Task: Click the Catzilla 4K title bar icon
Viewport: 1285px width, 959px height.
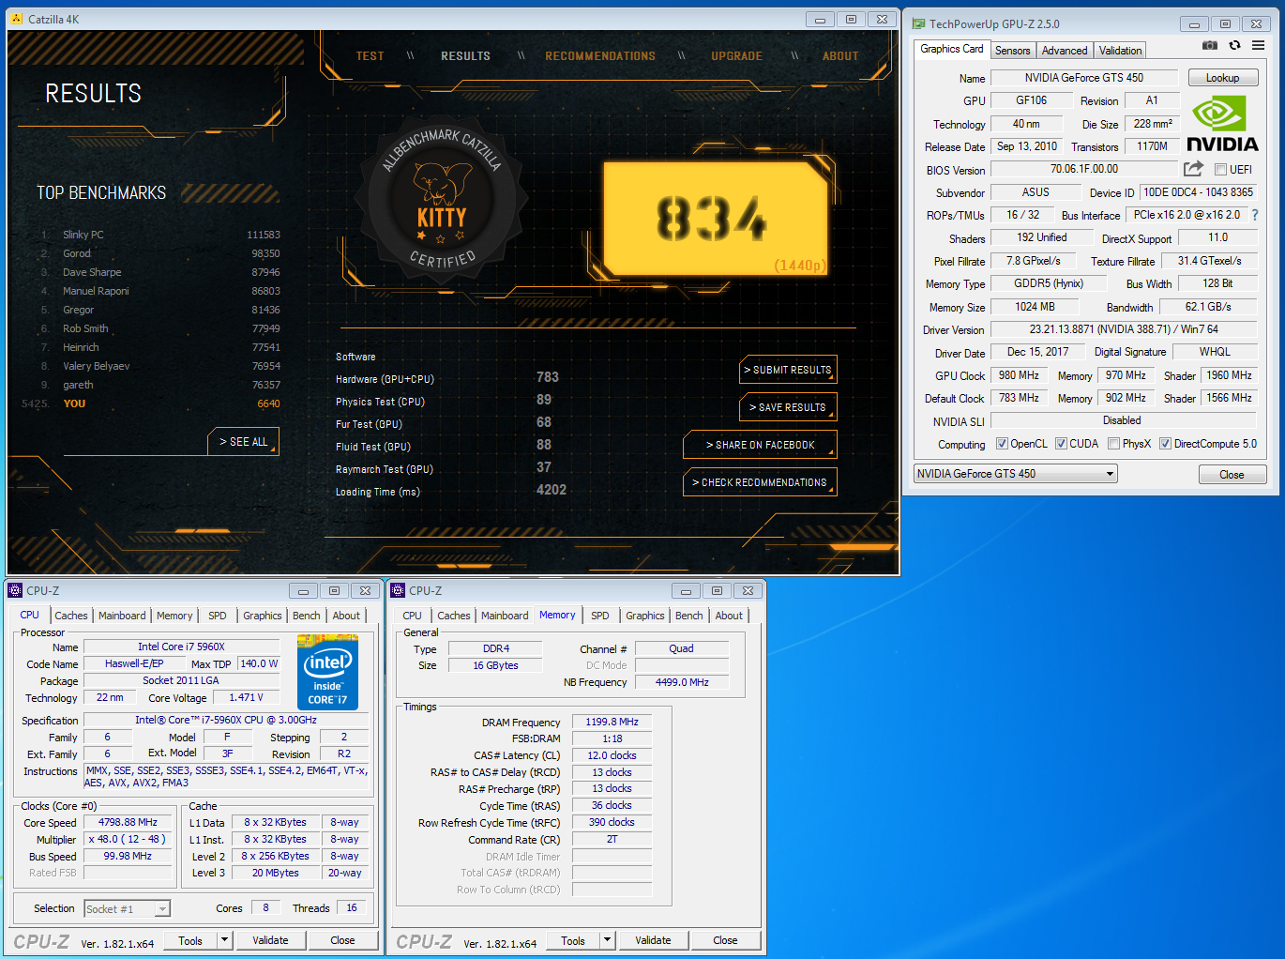Action: coord(17,19)
